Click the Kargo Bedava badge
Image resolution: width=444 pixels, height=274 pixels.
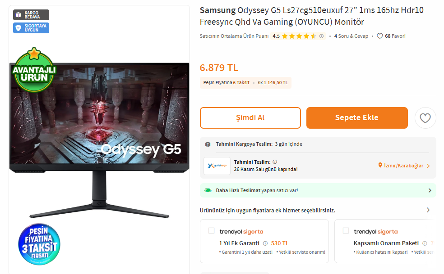(x=31, y=15)
